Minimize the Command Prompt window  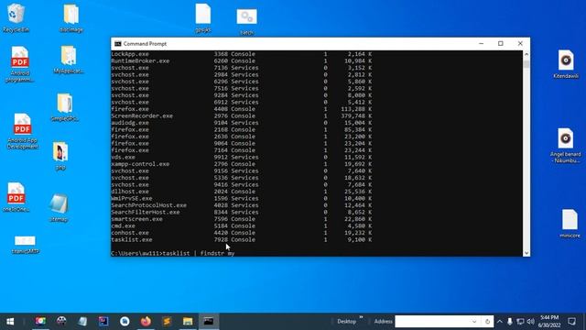point(481,44)
